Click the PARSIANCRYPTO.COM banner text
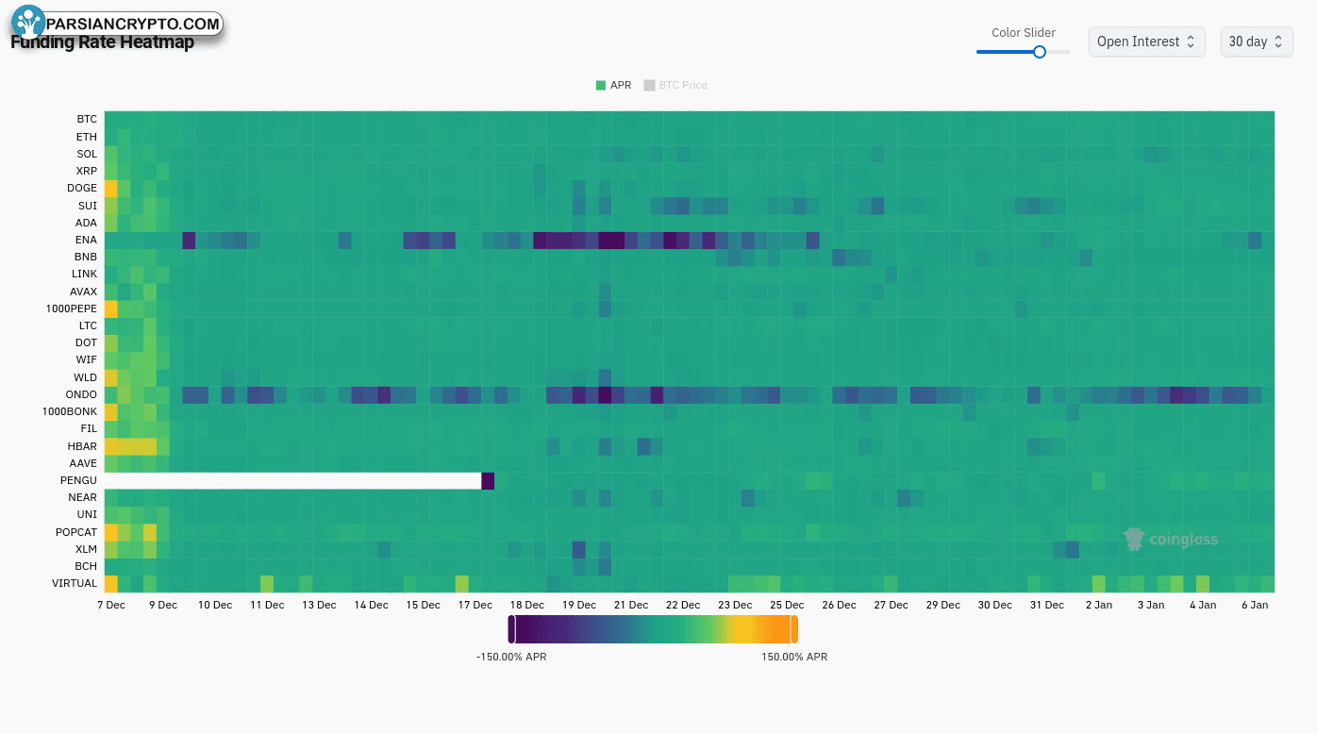This screenshot has width=1317, height=734. (x=132, y=24)
